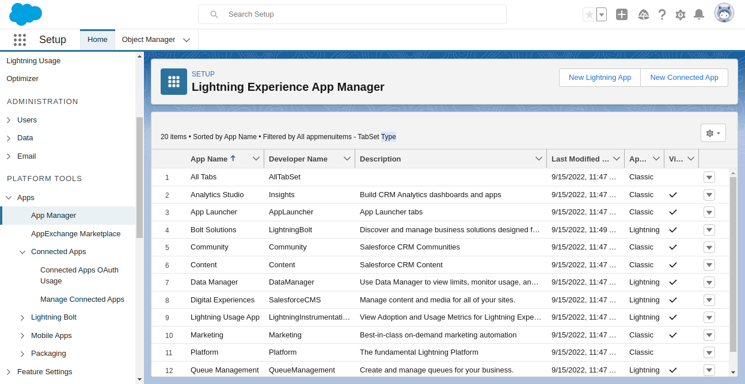The image size is (745, 384).
Task: Switch to the Object Manager tab
Action: [x=149, y=40]
